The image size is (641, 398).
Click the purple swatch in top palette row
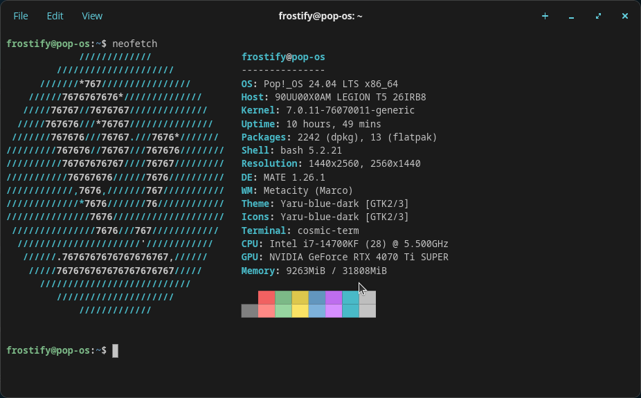pos(334,298)
